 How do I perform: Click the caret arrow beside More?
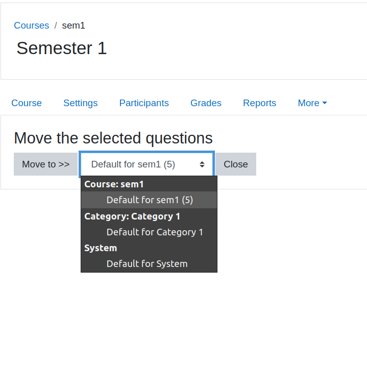pyautogui.click(x=325, y=103)
